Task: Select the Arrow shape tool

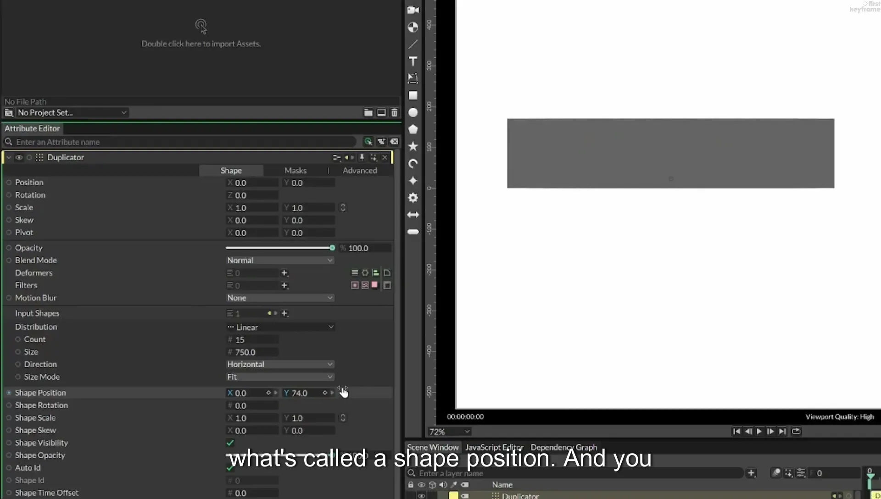Action: pyautogui.click(x=413, y=215)
